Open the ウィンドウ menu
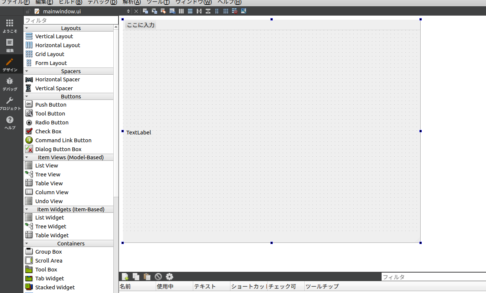486x293 pixels. click(x=193, y=3)
